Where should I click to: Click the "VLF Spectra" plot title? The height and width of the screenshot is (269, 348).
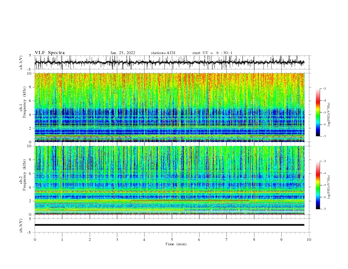tap(50, 53)
